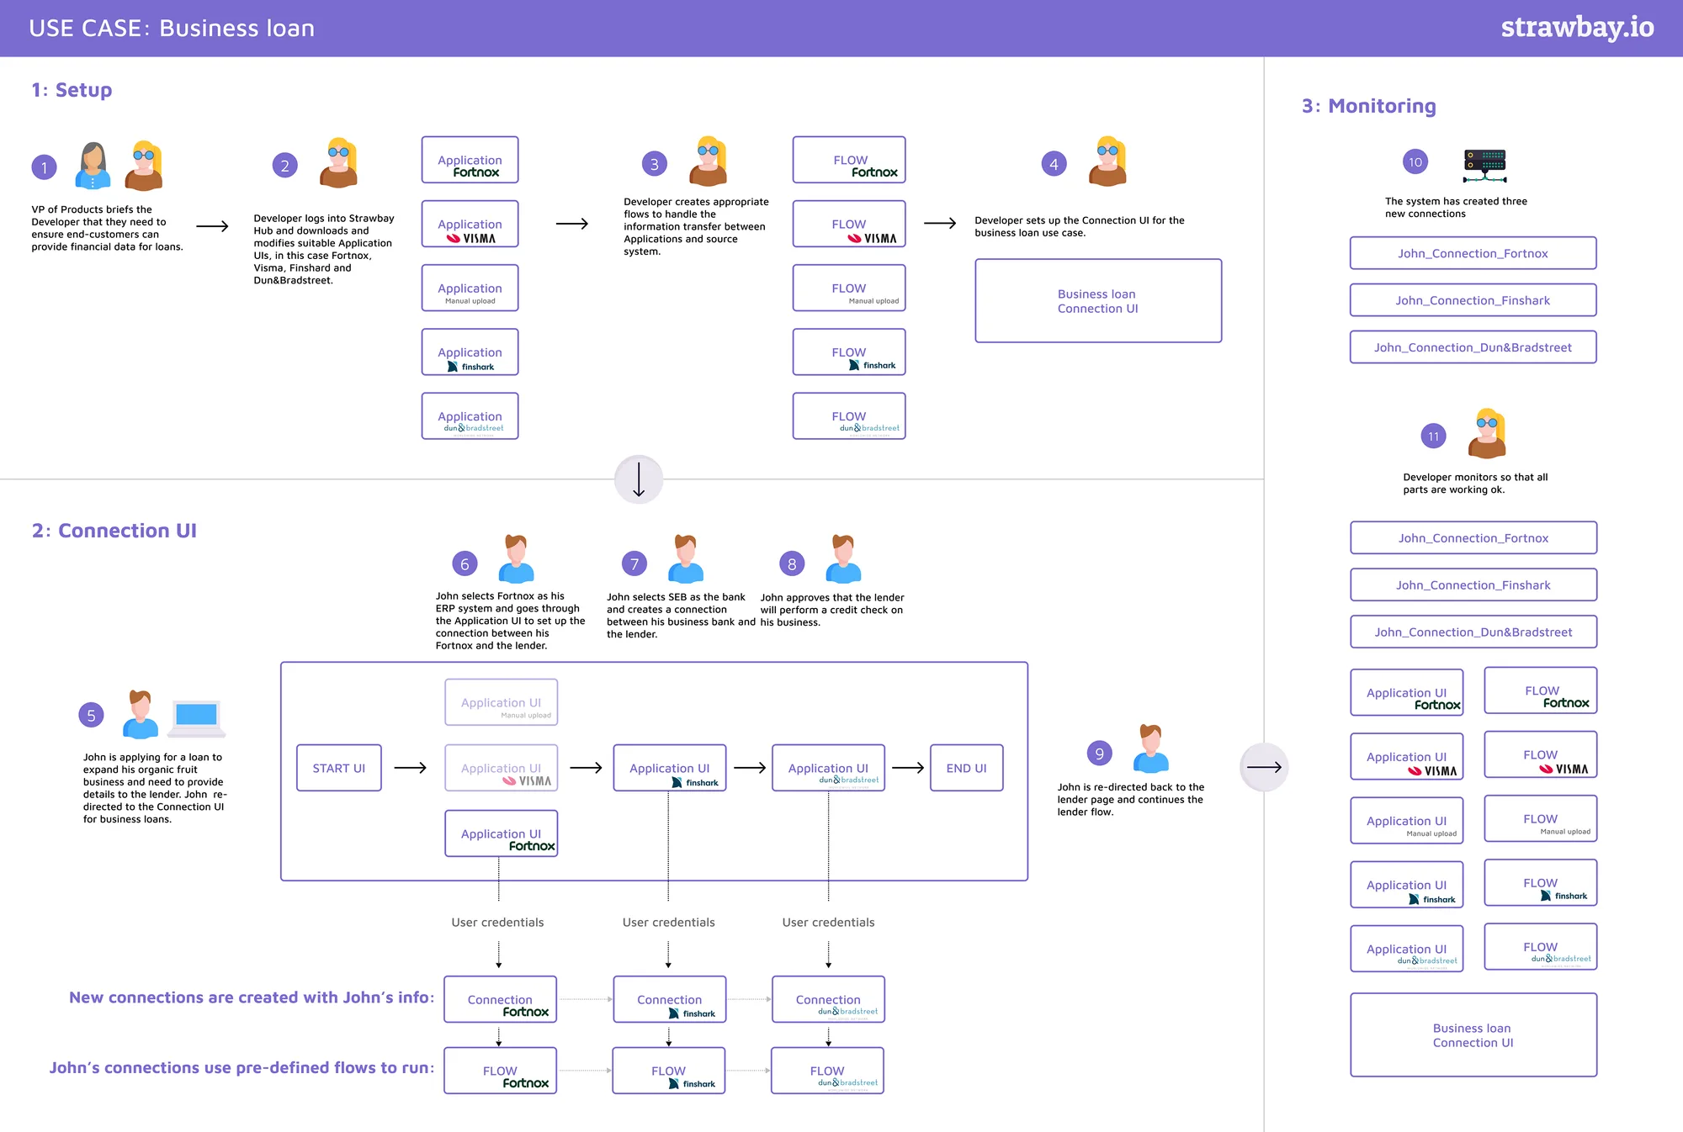
Task: Open John_Connection_Fortnox under step 11
Action: (1473, 537)
